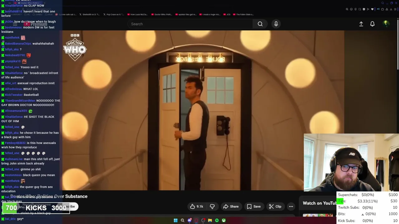Viewport: 399px width, 224px height.
Task: Click chat username 'AlfredoUzuu'
Action: (x=13, y=89)
